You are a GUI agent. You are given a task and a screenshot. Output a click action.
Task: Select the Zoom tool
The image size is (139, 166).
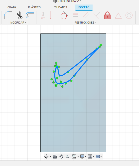coord(68,156)
